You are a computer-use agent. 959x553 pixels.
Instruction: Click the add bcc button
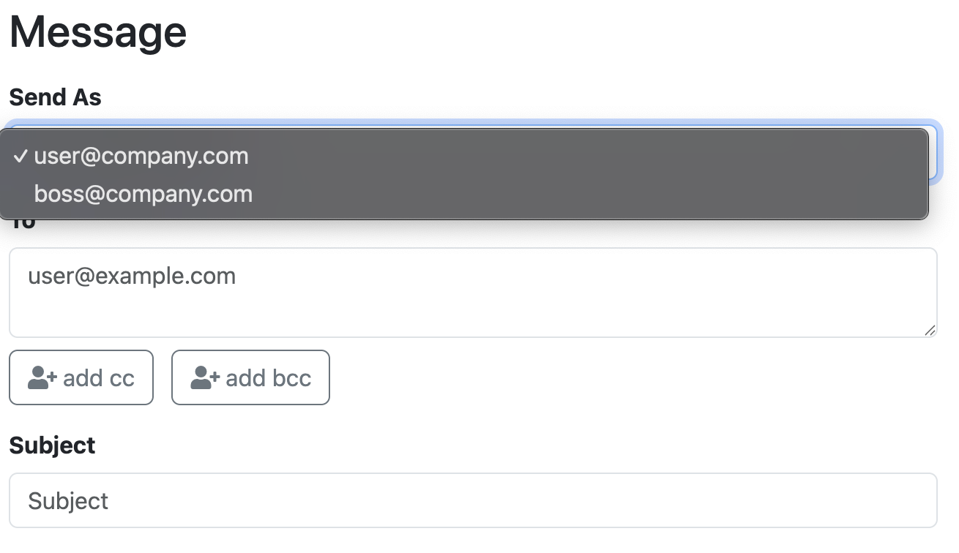250,377
